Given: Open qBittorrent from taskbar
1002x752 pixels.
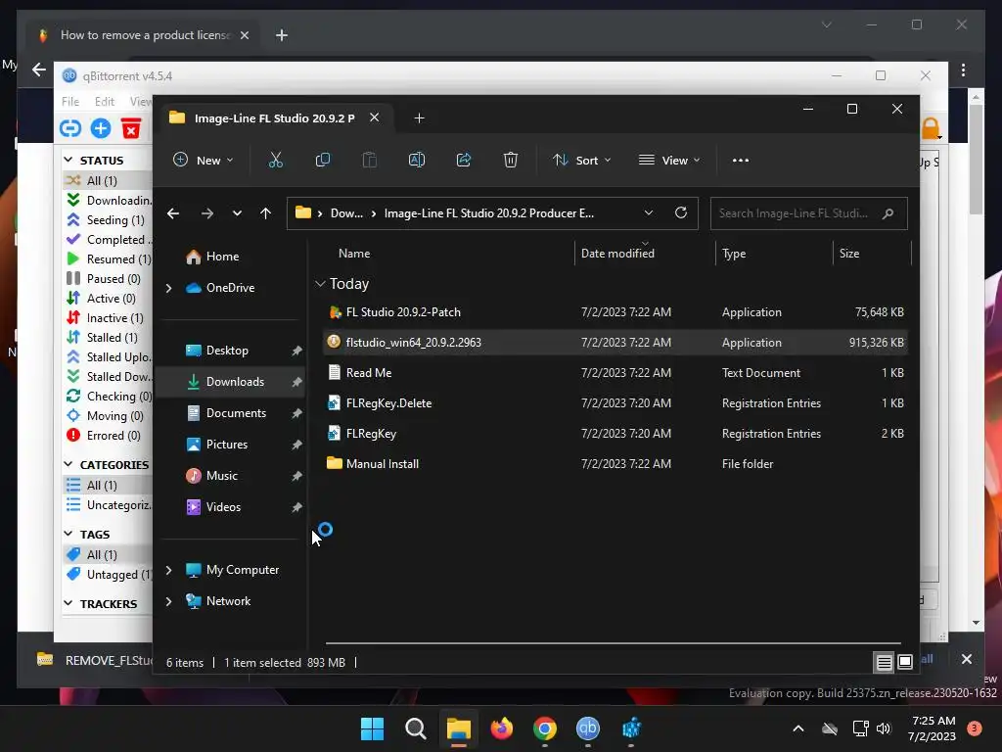Looking at the screenshot, I should click(588, 728).
